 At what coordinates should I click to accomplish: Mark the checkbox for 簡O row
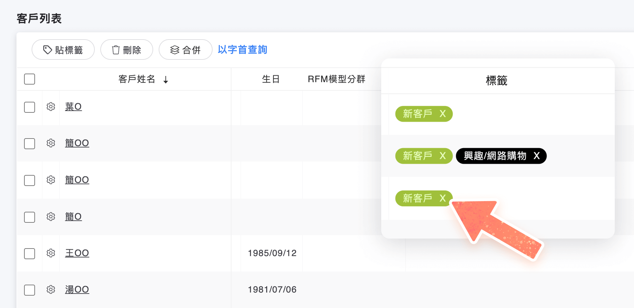coord(30,217)
